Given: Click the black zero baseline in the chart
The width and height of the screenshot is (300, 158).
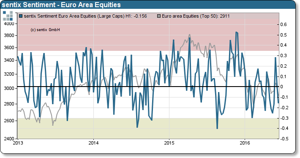Looking at the screenshot, I should 148,87.
